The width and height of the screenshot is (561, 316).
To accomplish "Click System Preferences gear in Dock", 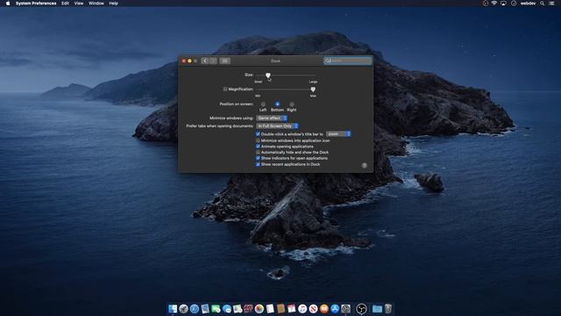I will 345,308.
